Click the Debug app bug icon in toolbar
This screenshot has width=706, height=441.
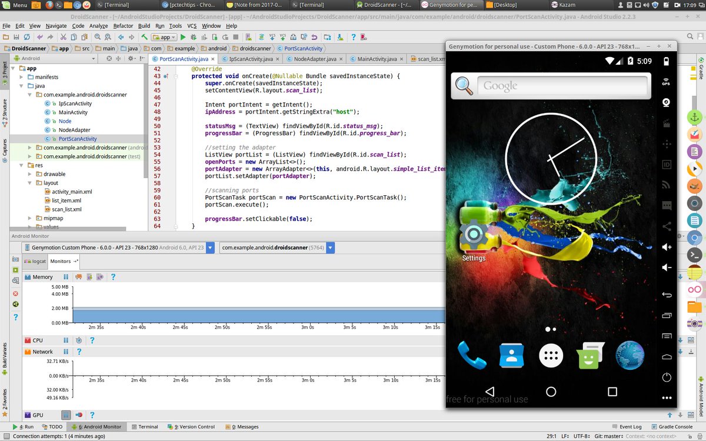coord(193,36)
